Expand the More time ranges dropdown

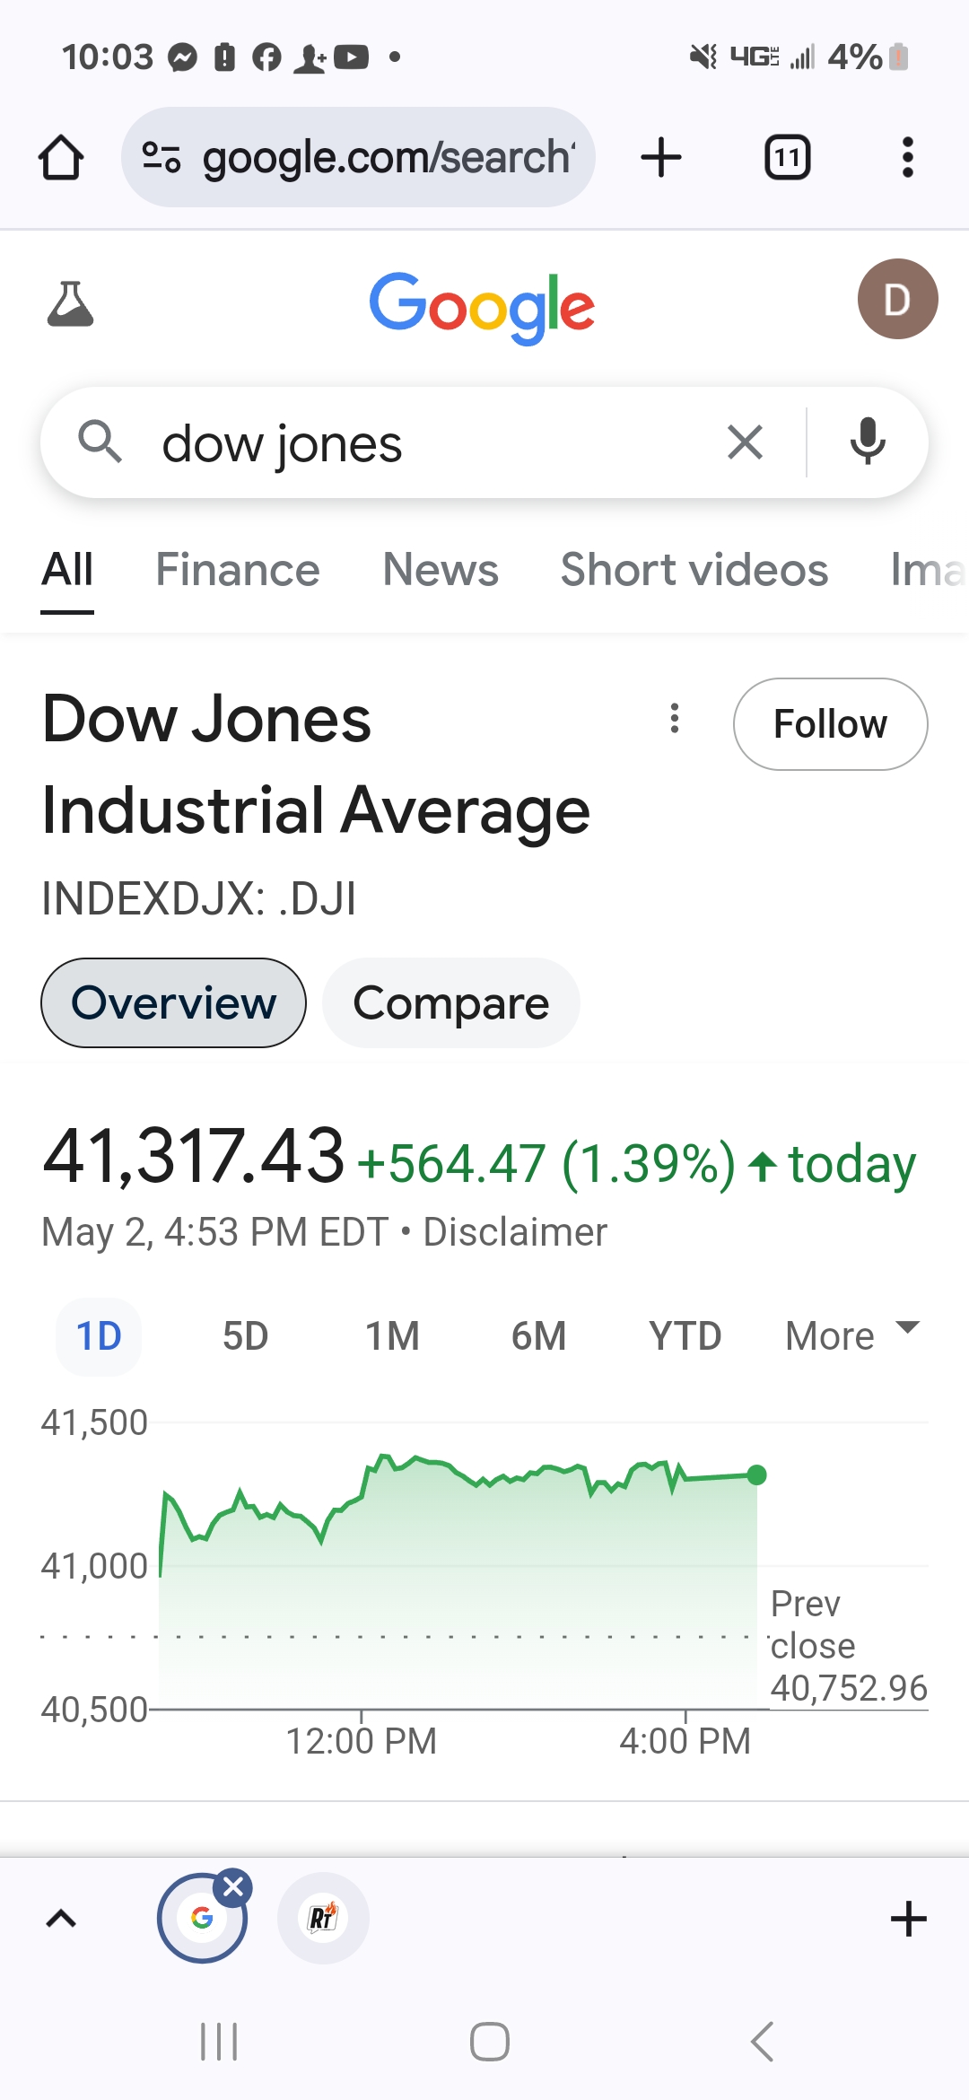point(852,1335)
